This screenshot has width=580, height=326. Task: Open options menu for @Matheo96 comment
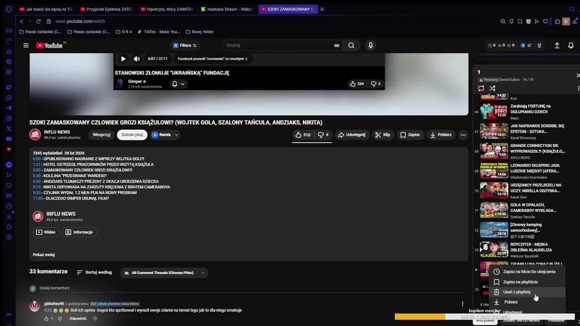tap(463, 304)
